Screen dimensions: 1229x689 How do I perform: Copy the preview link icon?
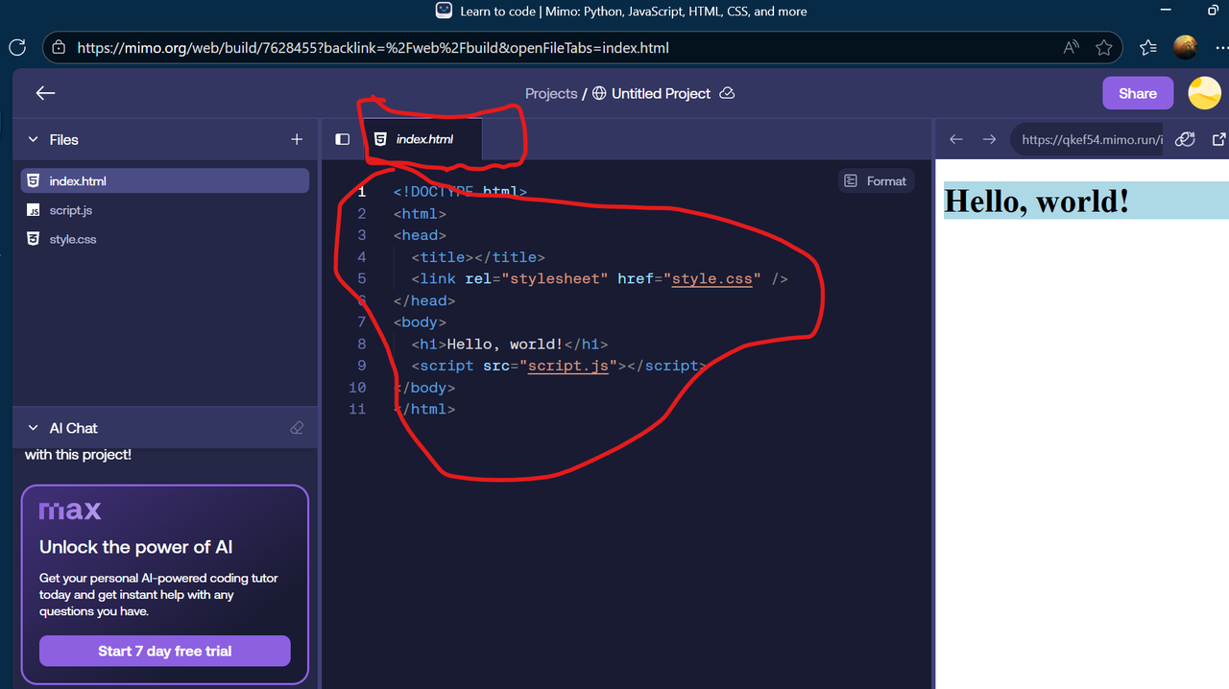tap(1185, 139)
